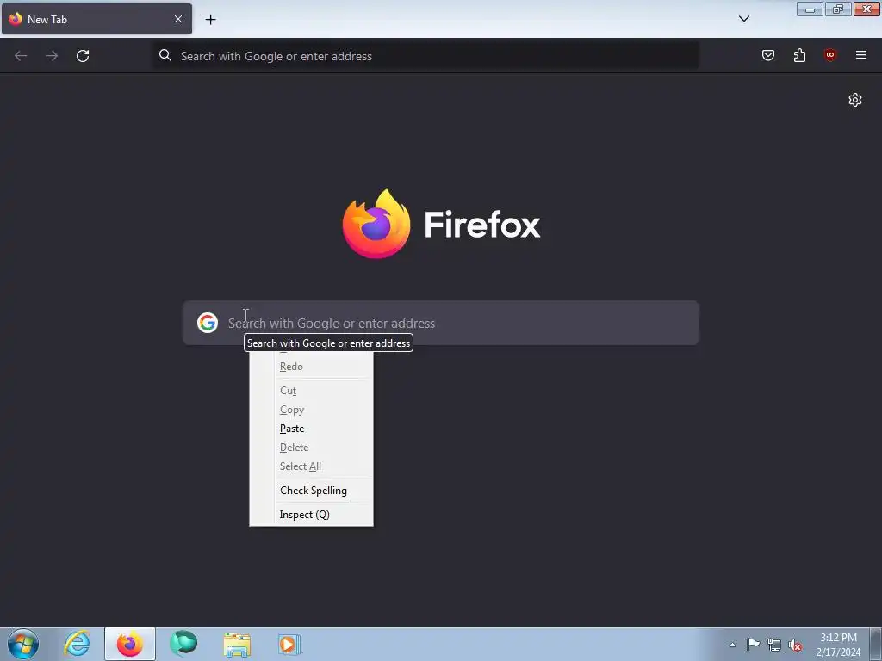
Task: Open the green globe browser taskbar icon
Action: [183, 644]
